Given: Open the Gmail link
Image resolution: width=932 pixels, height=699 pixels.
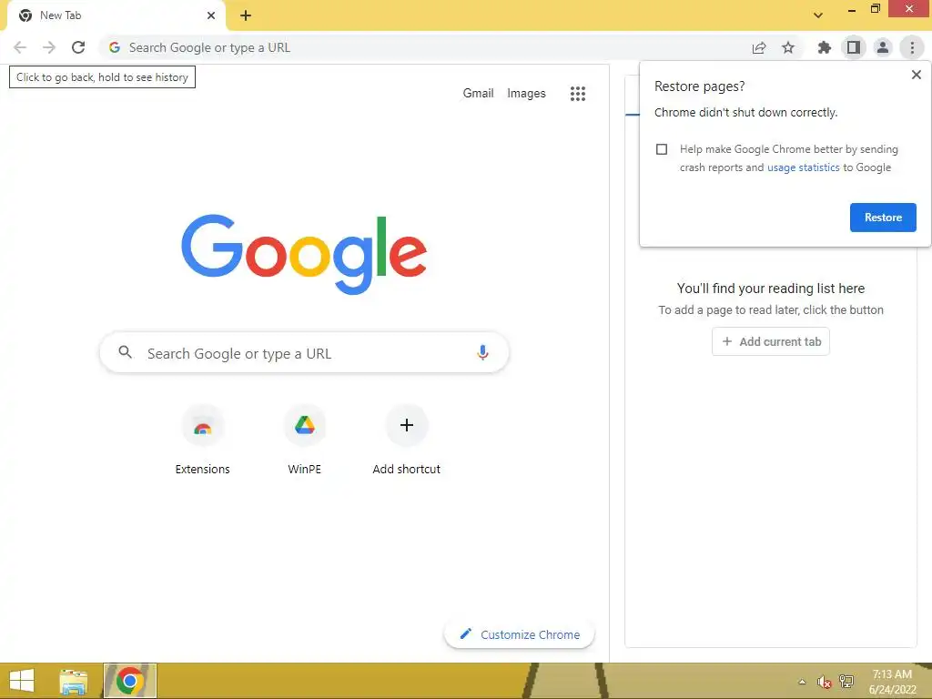Looking at the screenshot, I should tap(478, 94).
